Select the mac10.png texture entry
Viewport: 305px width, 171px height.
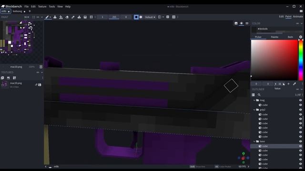tap(21, 85)
